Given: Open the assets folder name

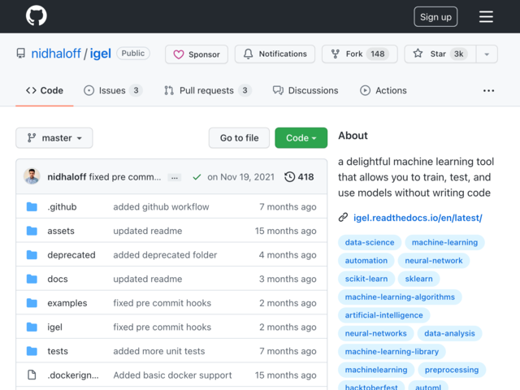Looking at the screenshot, I should pos(61,231).
